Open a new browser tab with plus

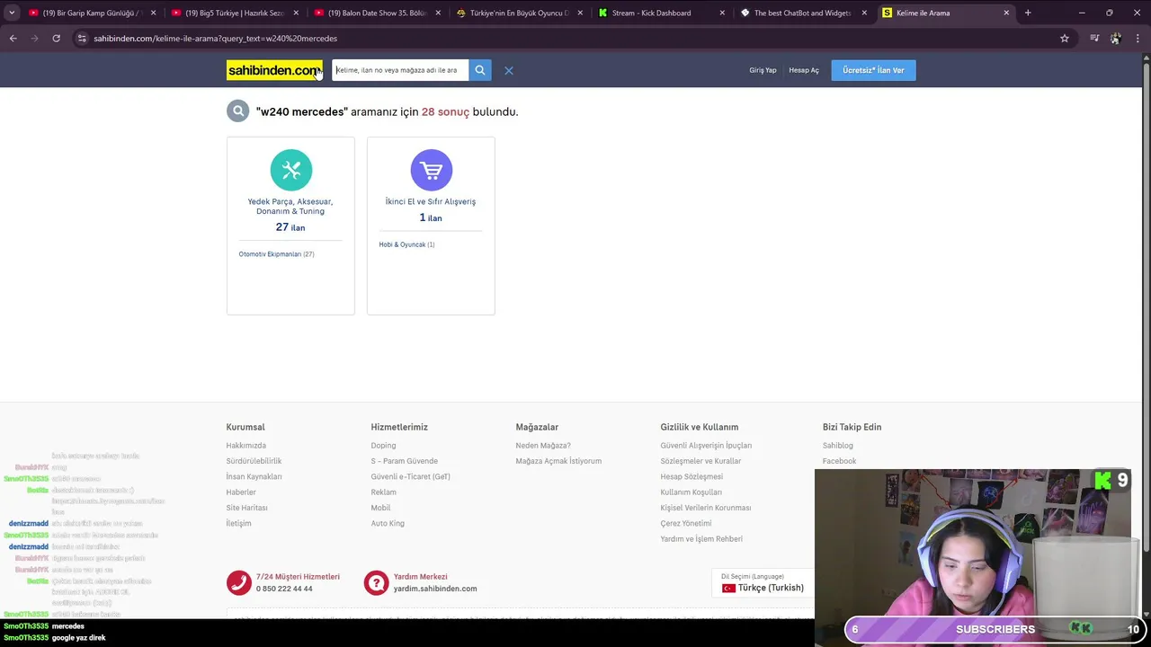(x=1028, y=13)
